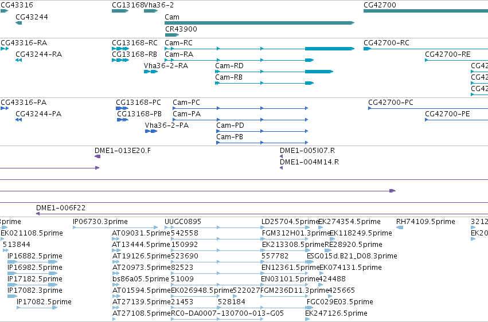Select the CG43244 gene label

click(x=32, y=17)
